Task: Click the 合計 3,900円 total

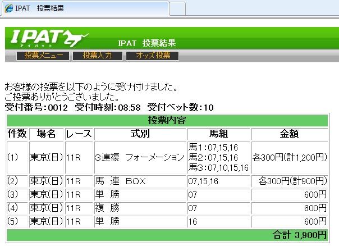Action: coord(300,235)
